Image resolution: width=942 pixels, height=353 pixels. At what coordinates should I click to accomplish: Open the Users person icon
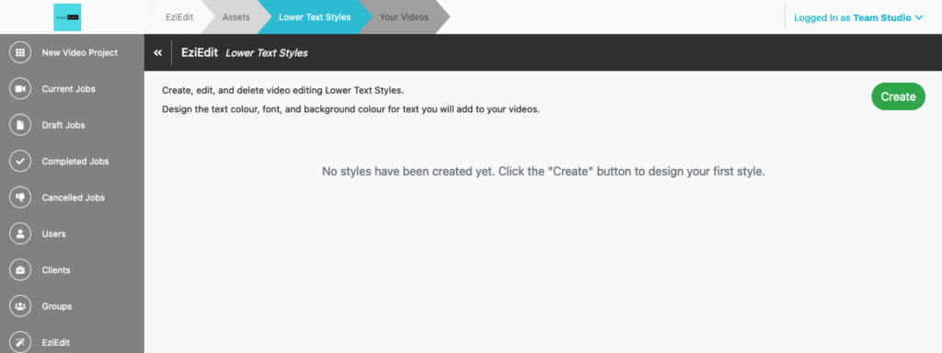(20, 234)
